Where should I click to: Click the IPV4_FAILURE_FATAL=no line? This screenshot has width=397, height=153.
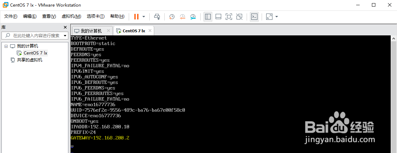coord(100,66)
